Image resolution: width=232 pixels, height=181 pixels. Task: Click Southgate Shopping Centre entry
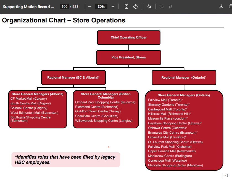[30, 119]
